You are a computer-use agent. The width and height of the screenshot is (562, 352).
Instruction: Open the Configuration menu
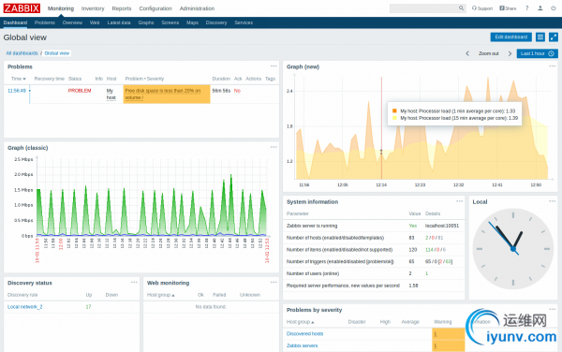click(x=155, y=8)
